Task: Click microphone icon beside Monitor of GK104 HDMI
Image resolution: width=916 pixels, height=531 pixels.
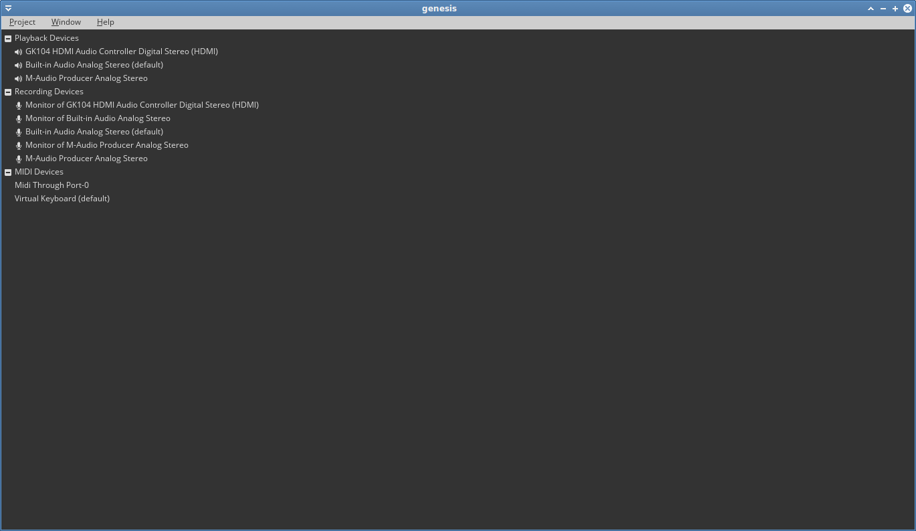Action: (19, 105)
